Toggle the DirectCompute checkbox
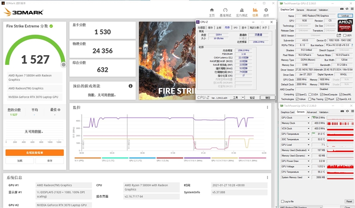Screen dimensions: 355x208 point(321,94)
